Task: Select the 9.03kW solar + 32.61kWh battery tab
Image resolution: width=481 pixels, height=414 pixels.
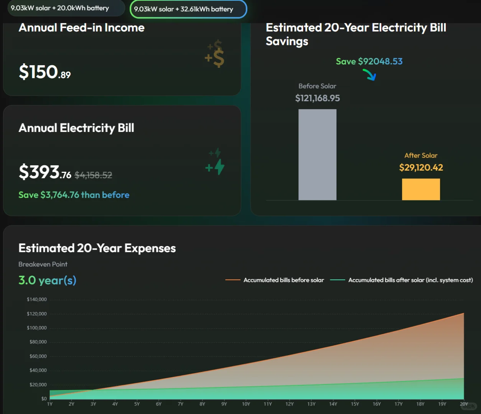Action: point(188,9)
